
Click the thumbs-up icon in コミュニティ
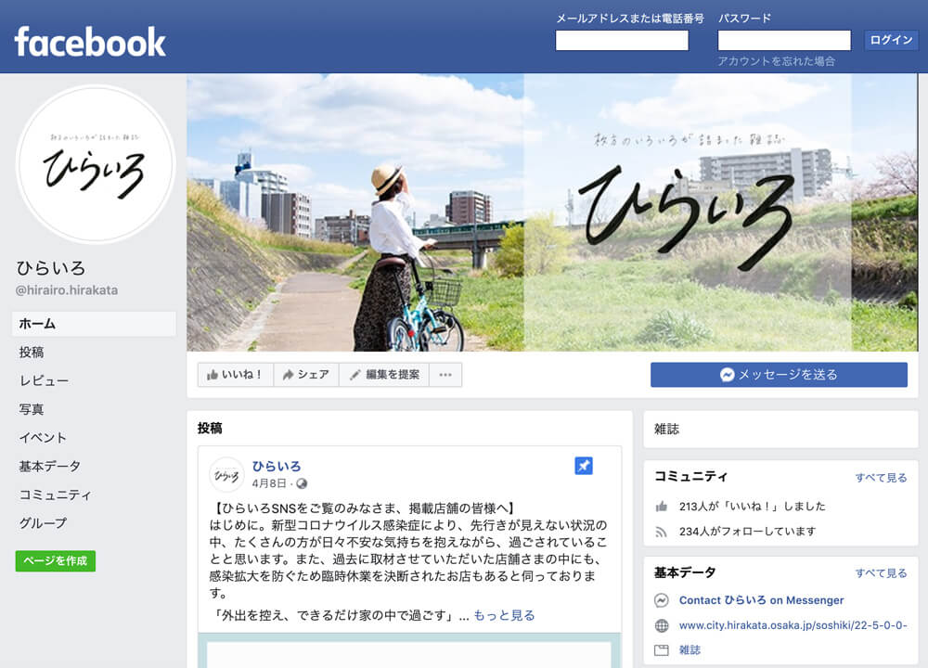(x=662, y=507)
